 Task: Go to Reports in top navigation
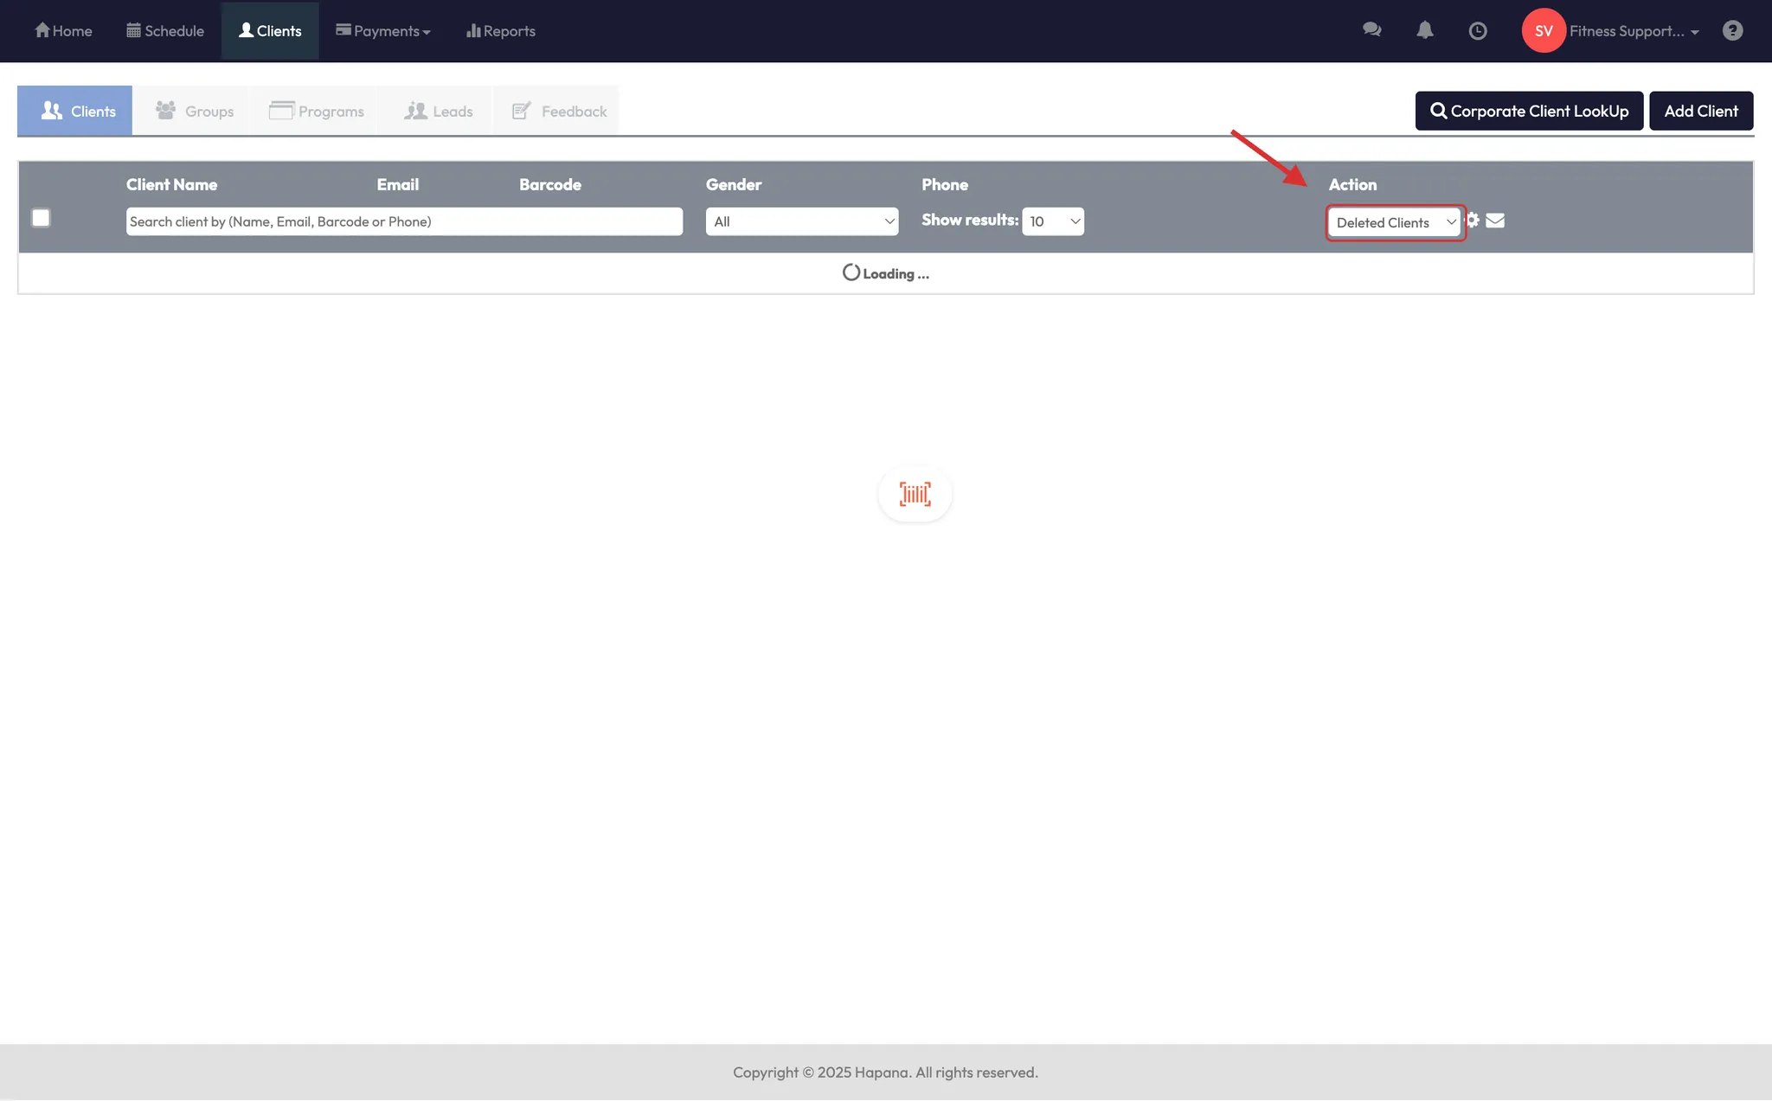click(x=501, y=31)
